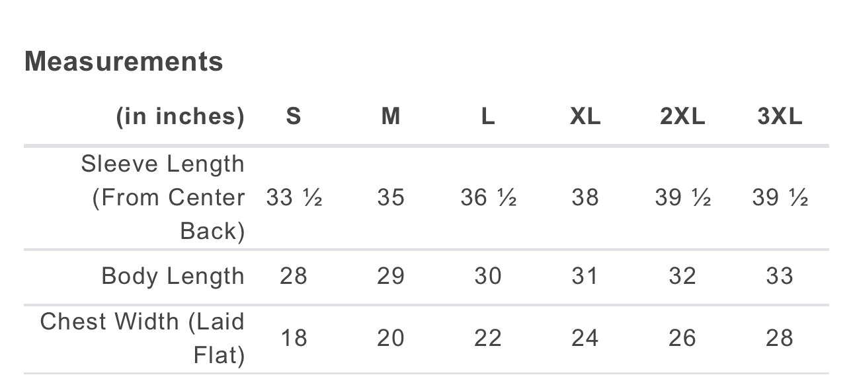Click sleeve length value 35 for M
The height and width of the screenshot is (375, 853).
click(x=391, y=197)
